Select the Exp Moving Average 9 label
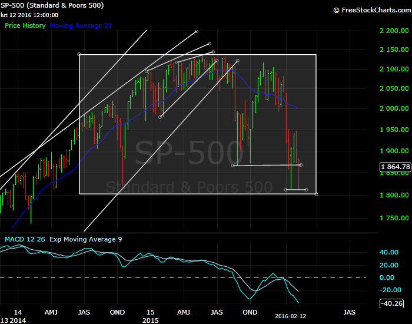The width and height of the screenshot is (412, 324). pos(86,239)
